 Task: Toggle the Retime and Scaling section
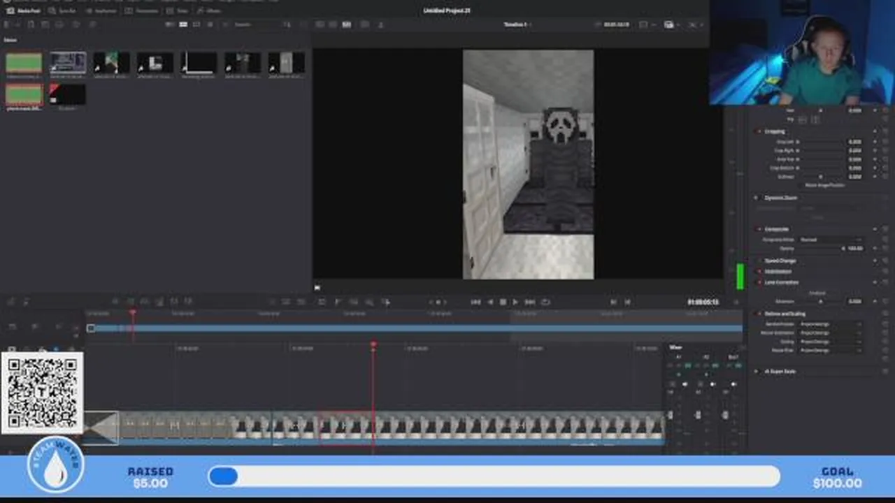pyautogui.click(x=759, y=314)
